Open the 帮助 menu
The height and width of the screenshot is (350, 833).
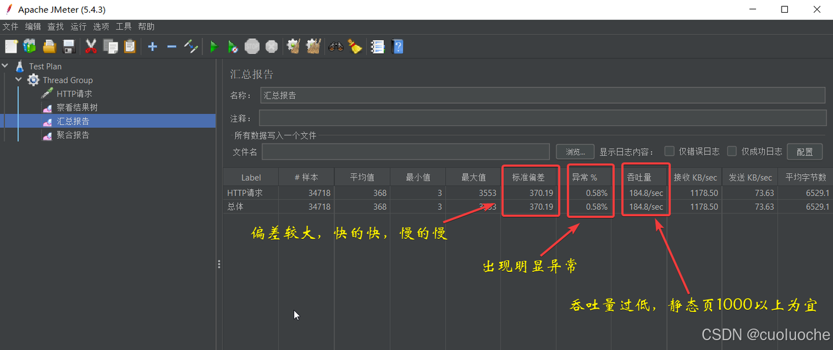click(x=146, y=27)
